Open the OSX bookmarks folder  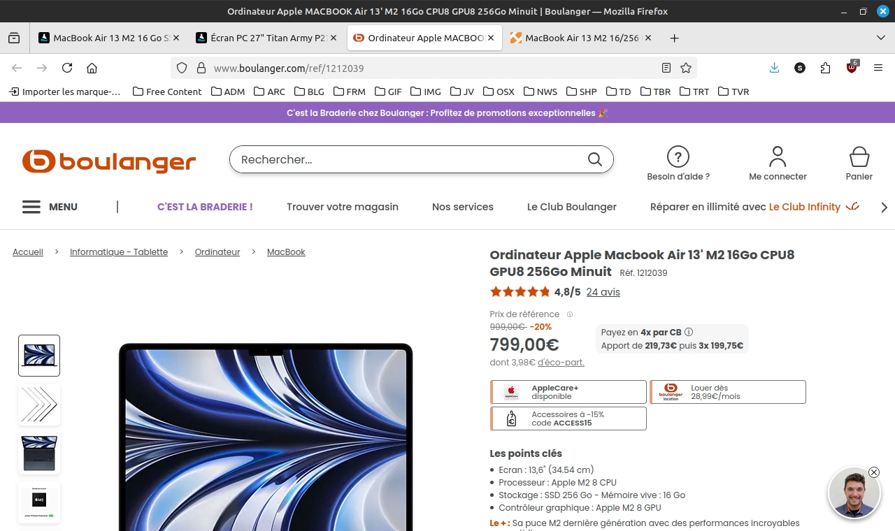[498, 92]
